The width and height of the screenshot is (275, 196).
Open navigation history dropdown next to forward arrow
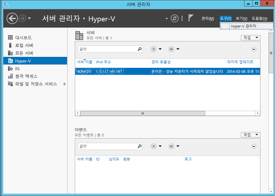pyautogui.click(x=29, y=18)
